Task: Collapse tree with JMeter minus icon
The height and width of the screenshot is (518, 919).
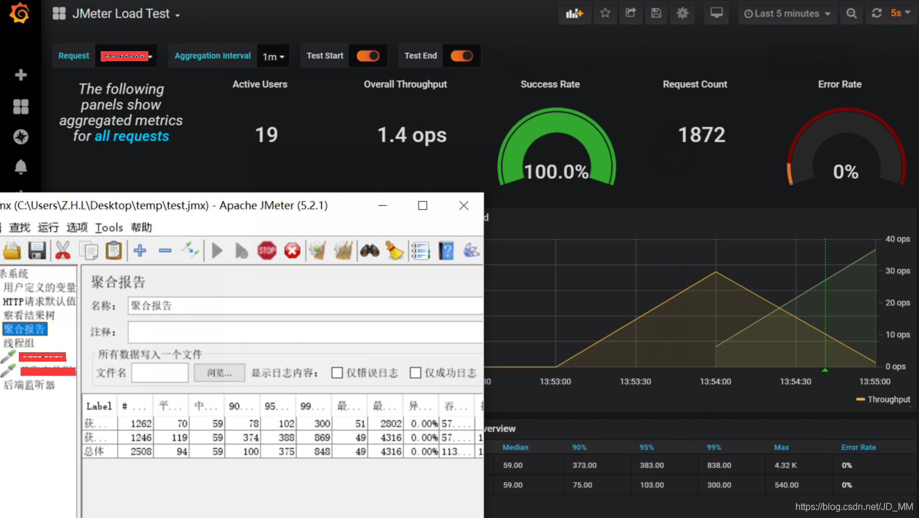Action: point(165,250)
